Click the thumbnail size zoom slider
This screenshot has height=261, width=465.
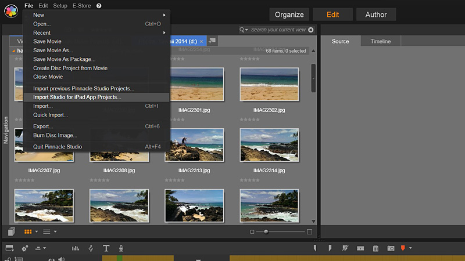tap(266, 231)
